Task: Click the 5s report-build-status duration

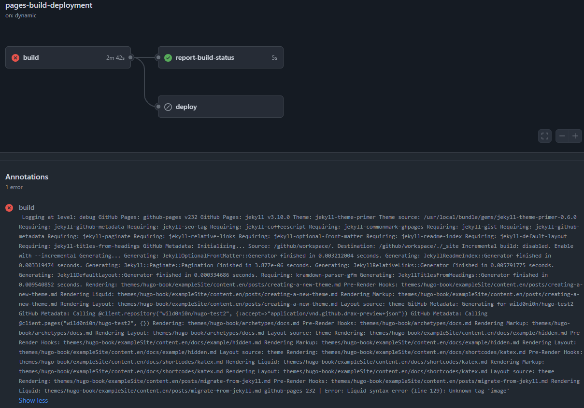Action: click(274, 57)
